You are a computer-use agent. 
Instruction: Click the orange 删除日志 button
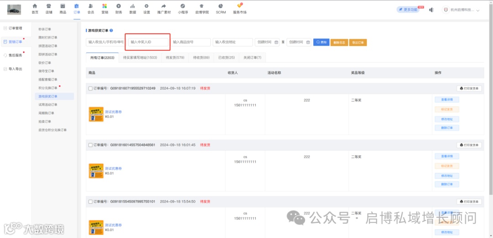pos(339,42)
